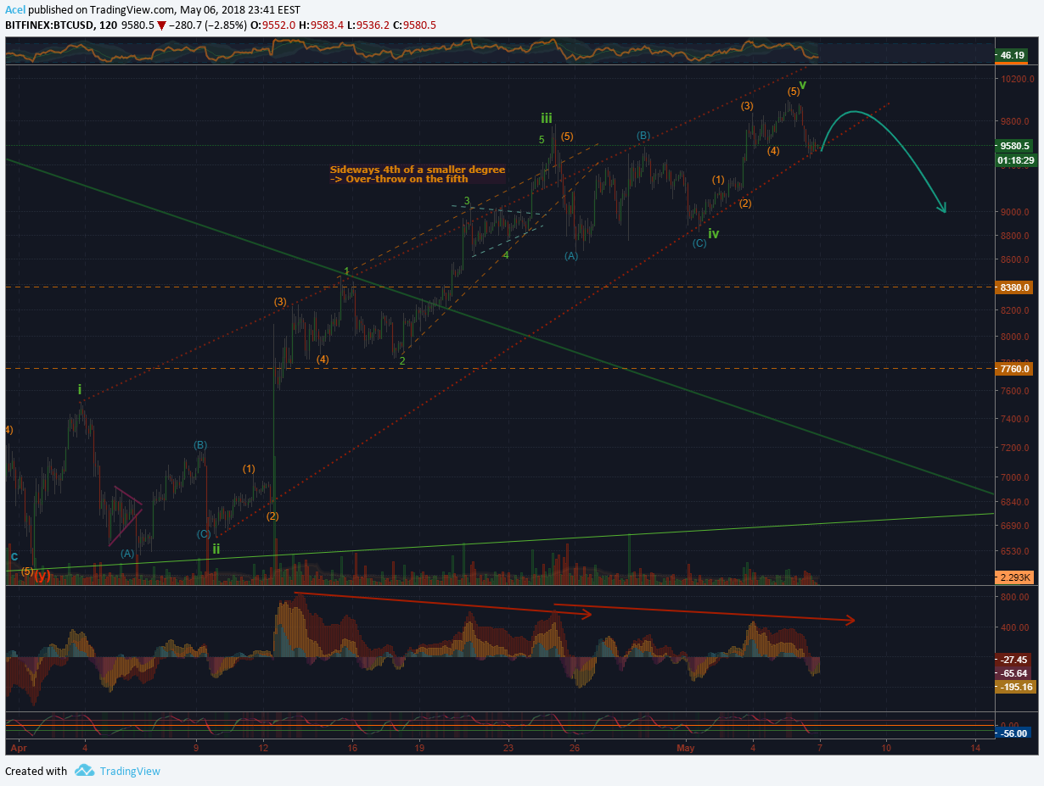
Task: Click the 120 interval value in header
Action: point(107,25)
